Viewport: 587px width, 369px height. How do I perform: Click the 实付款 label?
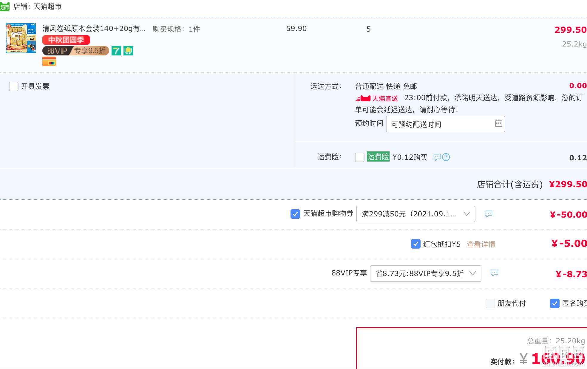[x=503, y=362]
